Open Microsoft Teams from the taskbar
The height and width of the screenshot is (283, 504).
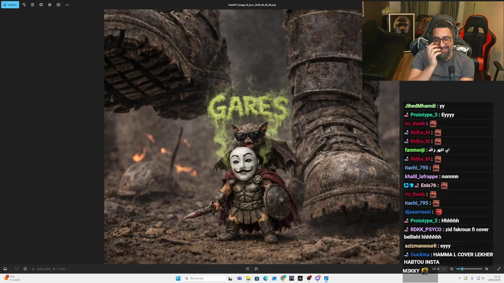coord(239,278)
